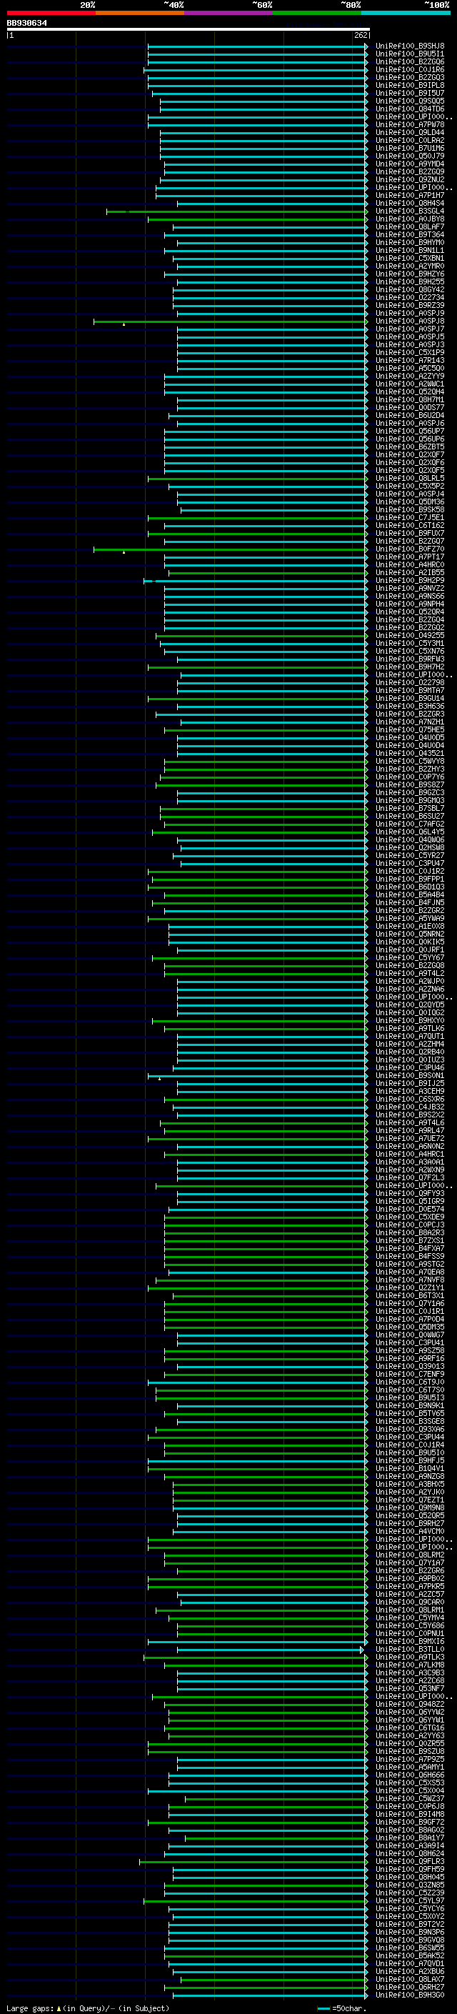Viewport: 457px width, 2014px height.
Task: Click the label UniRef100_C5XBN1
Action: click(x=410, y=258)
